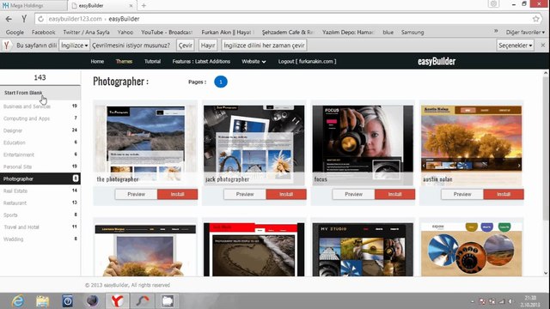Open My Studio theme thumbnail

(x=363, y=250)
